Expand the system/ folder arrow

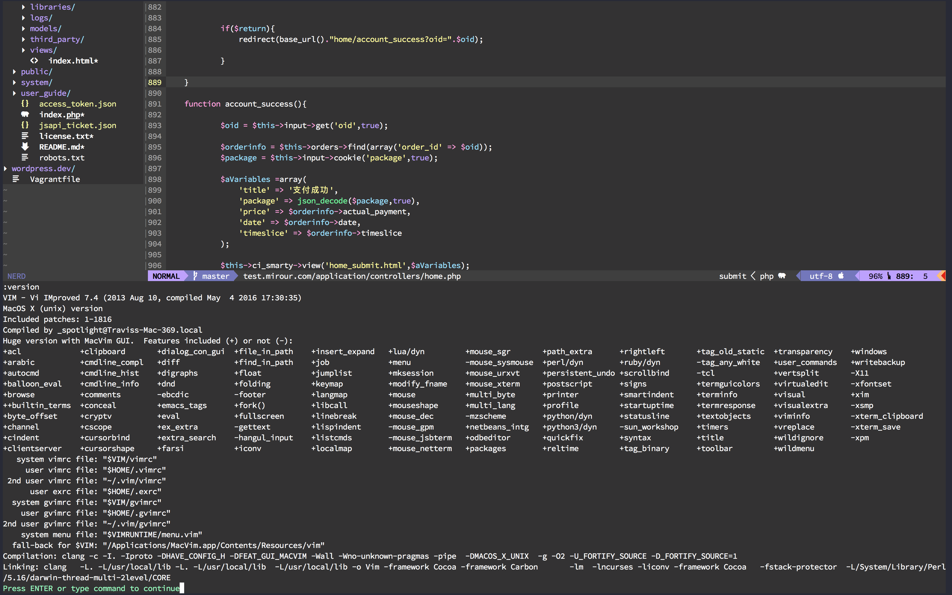(x=14, y=82)
